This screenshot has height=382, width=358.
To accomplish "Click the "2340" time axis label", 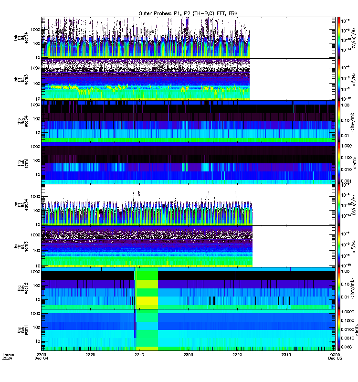I will [286, 355].
